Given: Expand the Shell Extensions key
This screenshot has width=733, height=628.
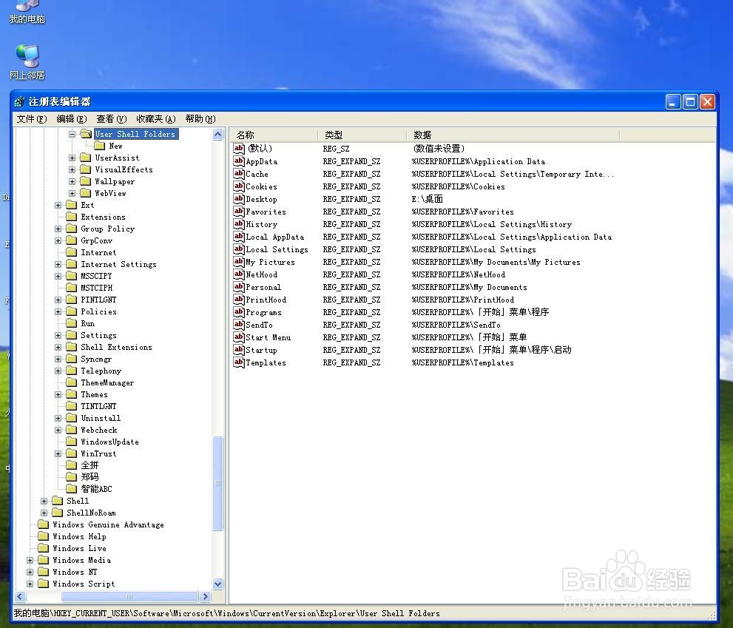Looking at the screenshot, I should coord(58,348).
